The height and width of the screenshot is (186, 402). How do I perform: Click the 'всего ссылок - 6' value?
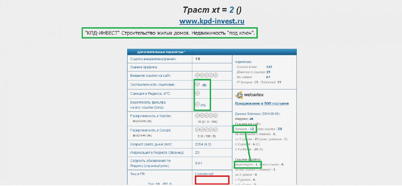(x=271, y=165)
